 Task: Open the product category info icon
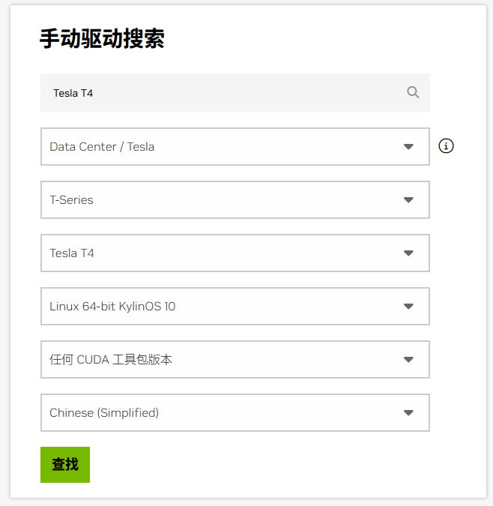pyautogui.click(x=446, y=146)
